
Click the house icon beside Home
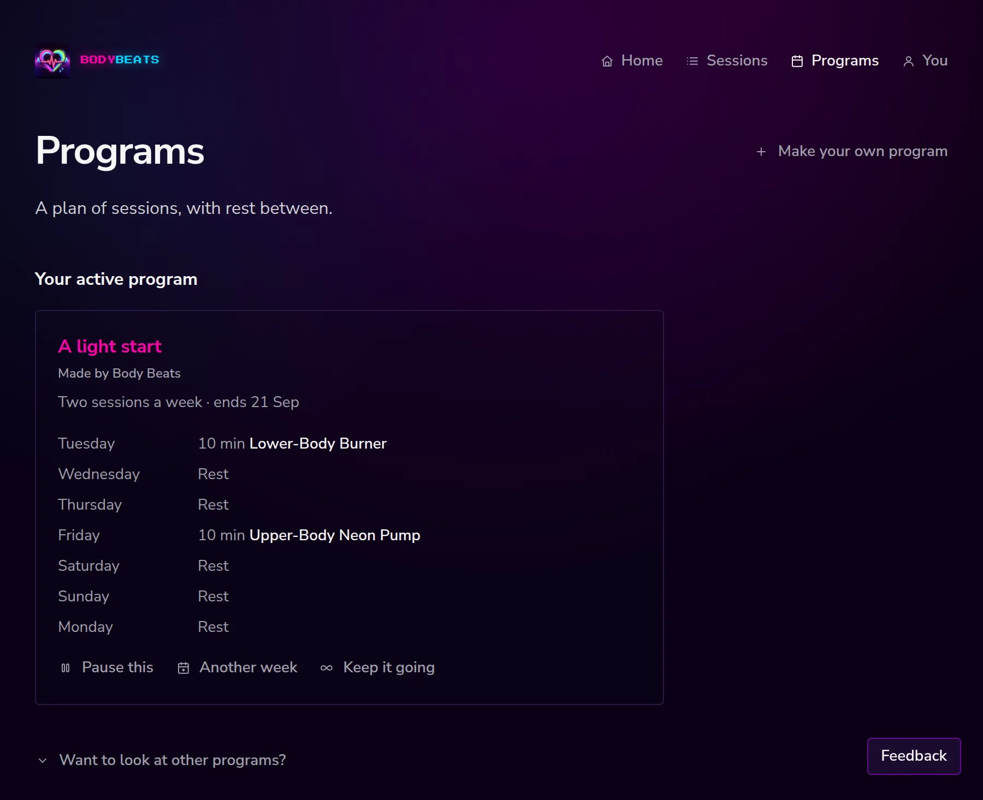click(607, 61)
